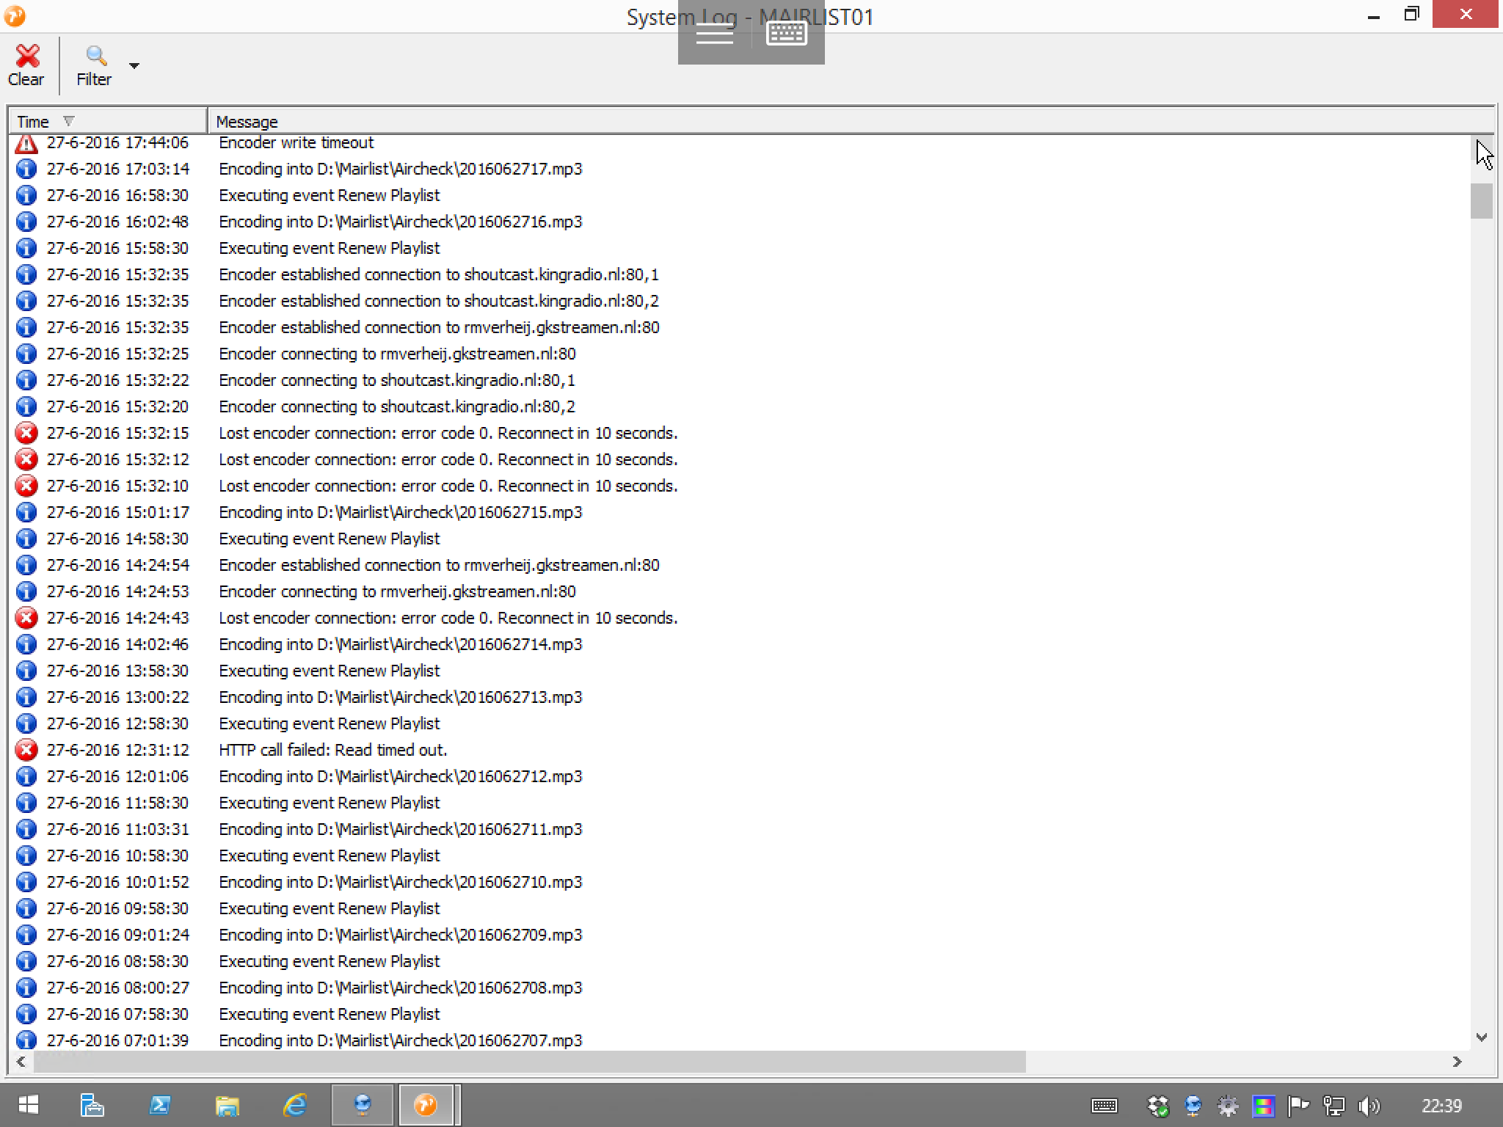The image size is (1503, 1127).
Task: Open File Explorer from taskbar
Action: click(x=228, y=1105)
